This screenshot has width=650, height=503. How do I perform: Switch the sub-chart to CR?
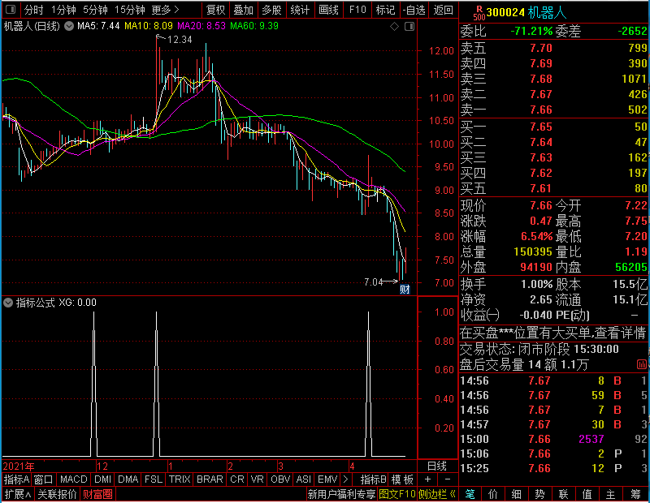tap(237, 479)
